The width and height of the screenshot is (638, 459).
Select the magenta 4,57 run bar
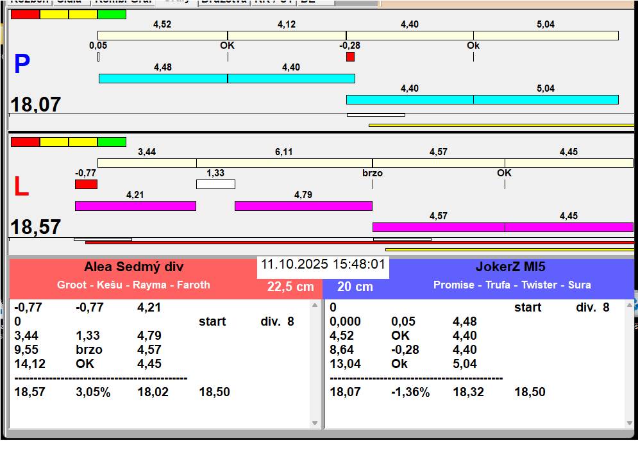[x=439, y=227]
